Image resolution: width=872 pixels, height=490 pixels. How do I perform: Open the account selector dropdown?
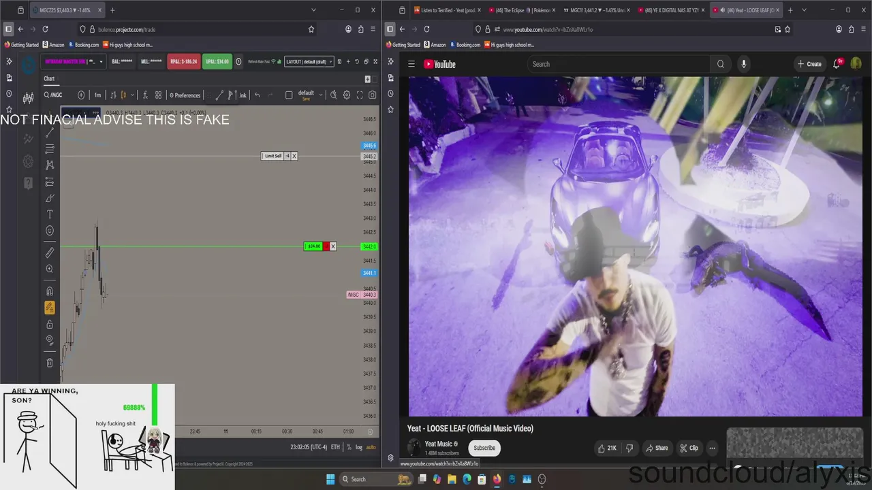pos(74,61)
